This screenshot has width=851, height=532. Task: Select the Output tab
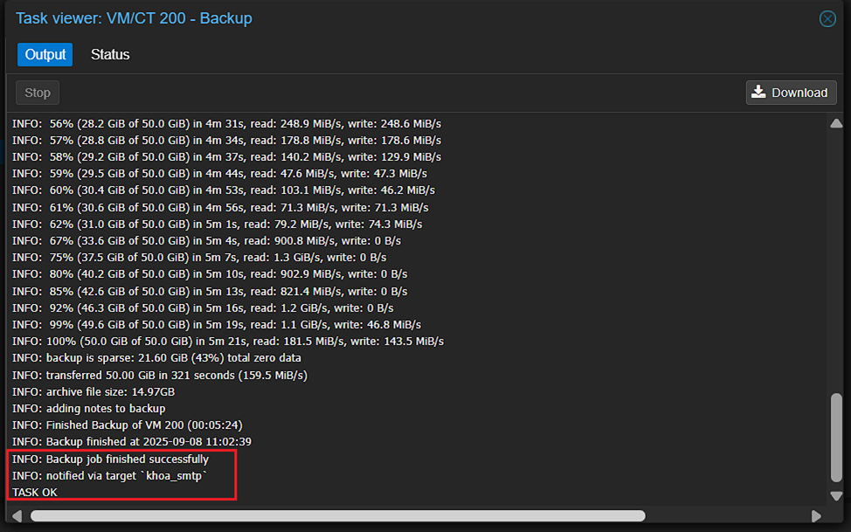pyautogui.click(x=45, y=54)
